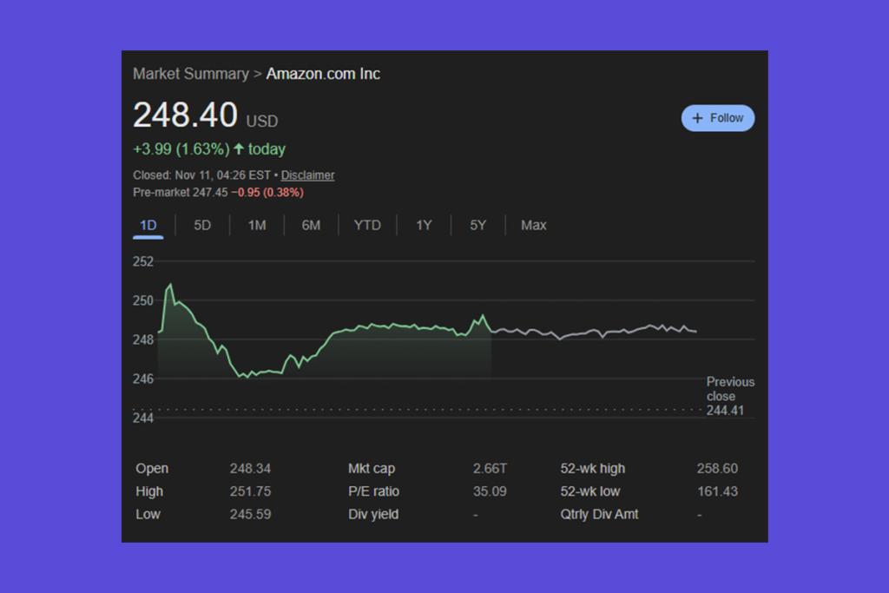This screenshot has width=889, height=593.
Task: Select the YTD time range
Action: click(x=367, y=225)
